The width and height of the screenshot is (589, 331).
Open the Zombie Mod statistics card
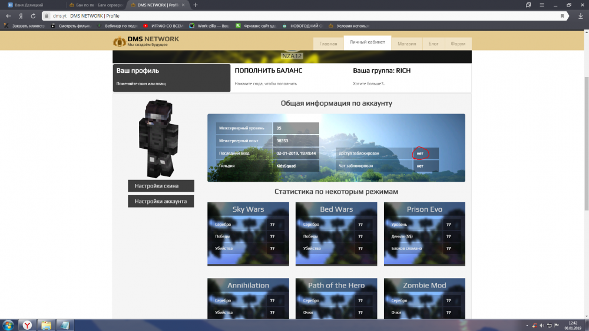(x=425, y=299)
